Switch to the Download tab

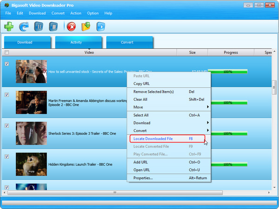click(27, 42)
